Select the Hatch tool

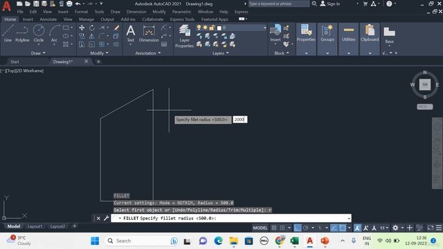[66, 44]
